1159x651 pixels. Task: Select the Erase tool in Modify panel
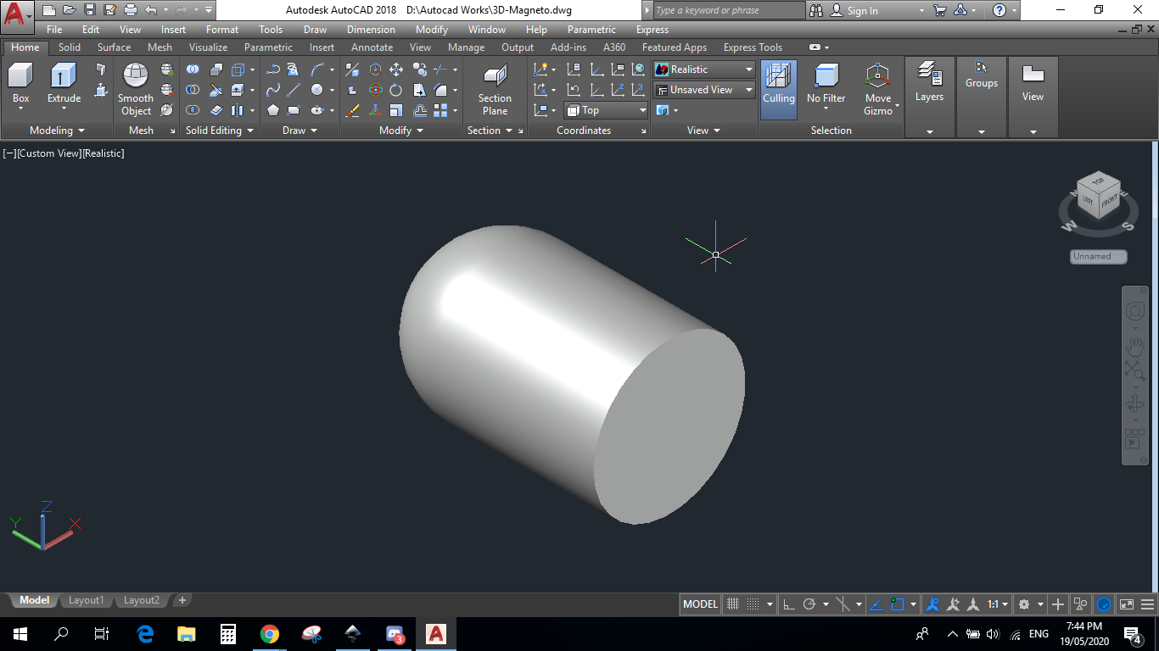354,110
